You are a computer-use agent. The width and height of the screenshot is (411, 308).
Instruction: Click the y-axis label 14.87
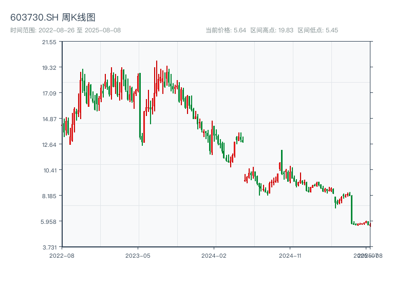(49, 119)
